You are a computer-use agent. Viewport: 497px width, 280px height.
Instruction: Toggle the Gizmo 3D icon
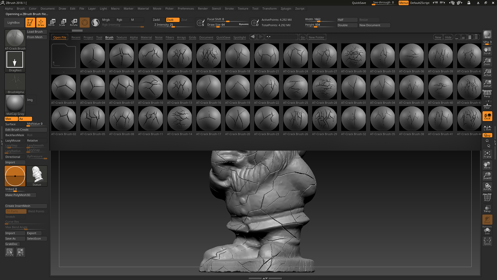pyautogui.click(x=84, y=23)
